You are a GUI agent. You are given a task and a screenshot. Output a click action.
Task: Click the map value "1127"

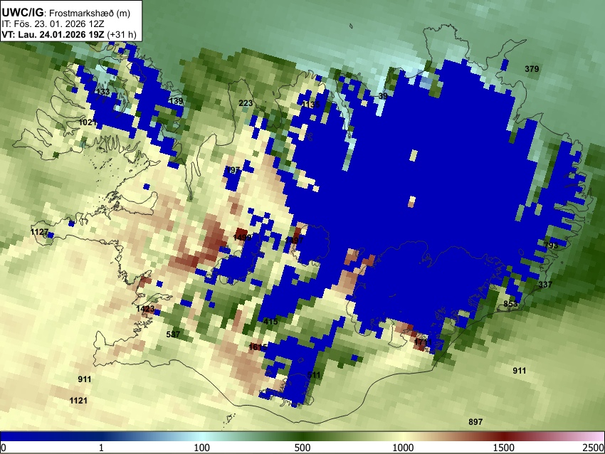[x=39, y=232]
